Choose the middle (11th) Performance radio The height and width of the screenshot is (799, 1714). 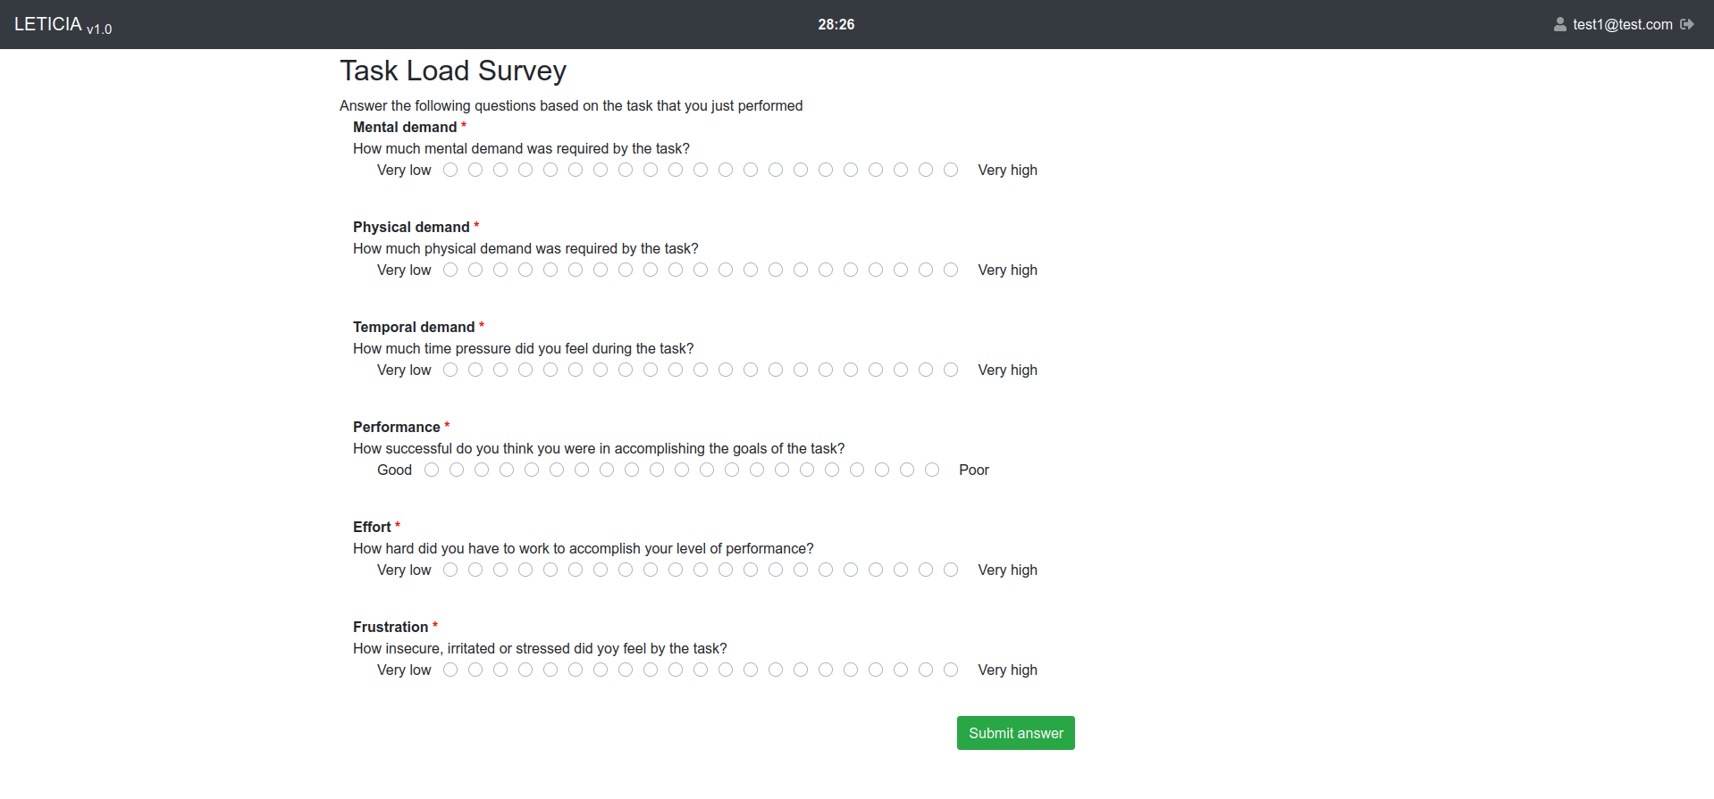[x=682, y=470]
